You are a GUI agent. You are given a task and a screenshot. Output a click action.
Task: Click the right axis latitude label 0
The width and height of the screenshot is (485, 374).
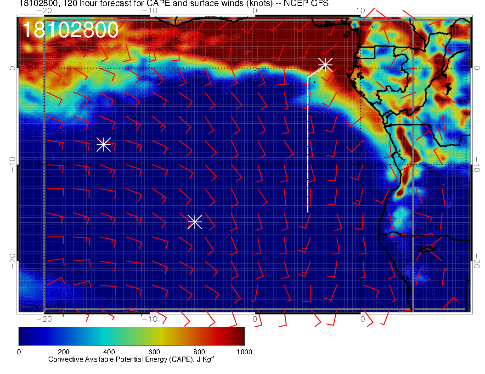pyautogui.click(x=476, y=68)
